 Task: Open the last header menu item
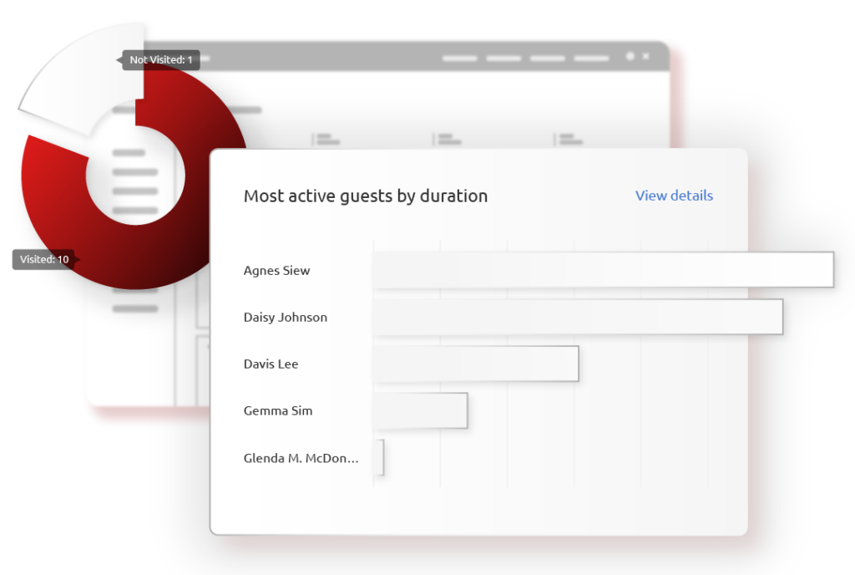tap(591, 59)
